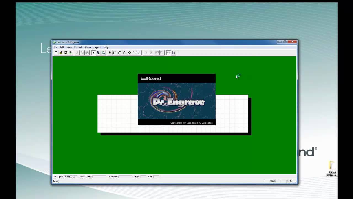
Task: Click the Copy icon in toolbar
Action: pos(82,53)
